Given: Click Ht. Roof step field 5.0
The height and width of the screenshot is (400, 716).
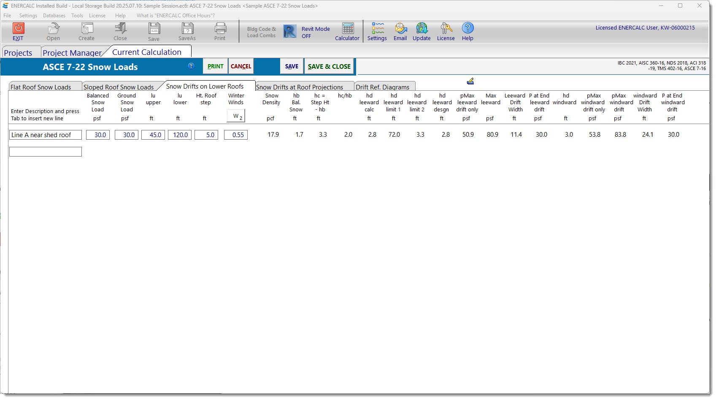Looking at the screenshot, I should (206, 135).
